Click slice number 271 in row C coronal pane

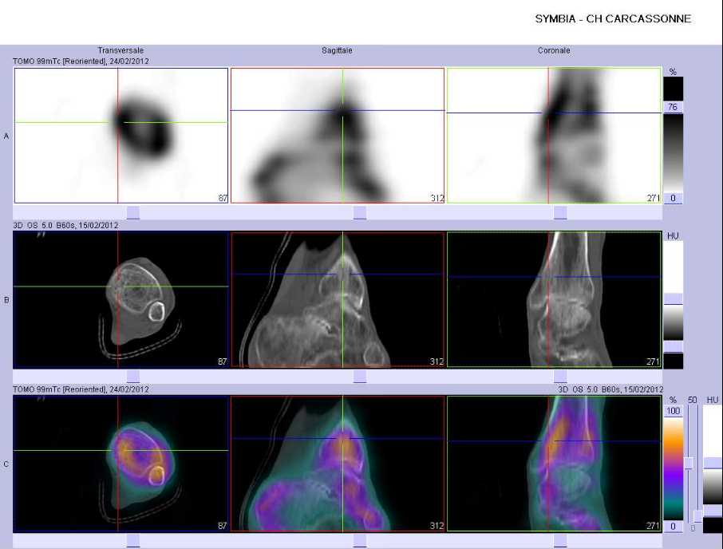(654, 526)
